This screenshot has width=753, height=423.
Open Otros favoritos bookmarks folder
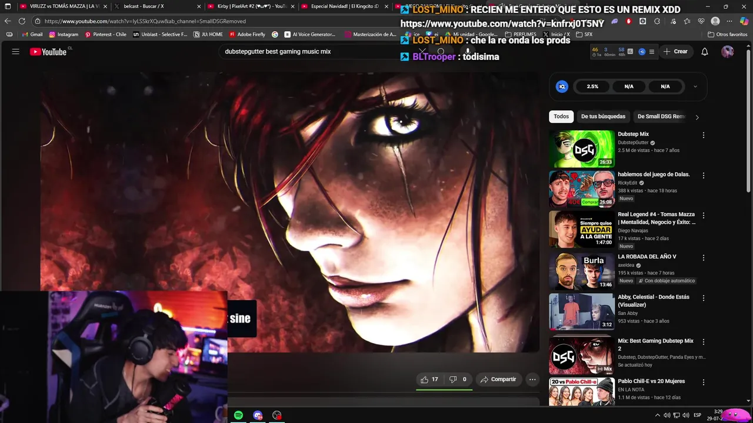pos(727,35)
